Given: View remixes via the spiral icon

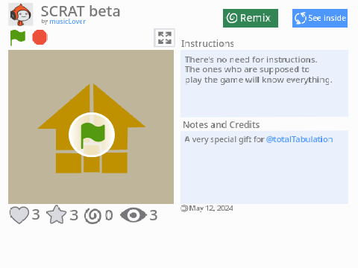Looking at the screenshot, I should pos(93,215).
